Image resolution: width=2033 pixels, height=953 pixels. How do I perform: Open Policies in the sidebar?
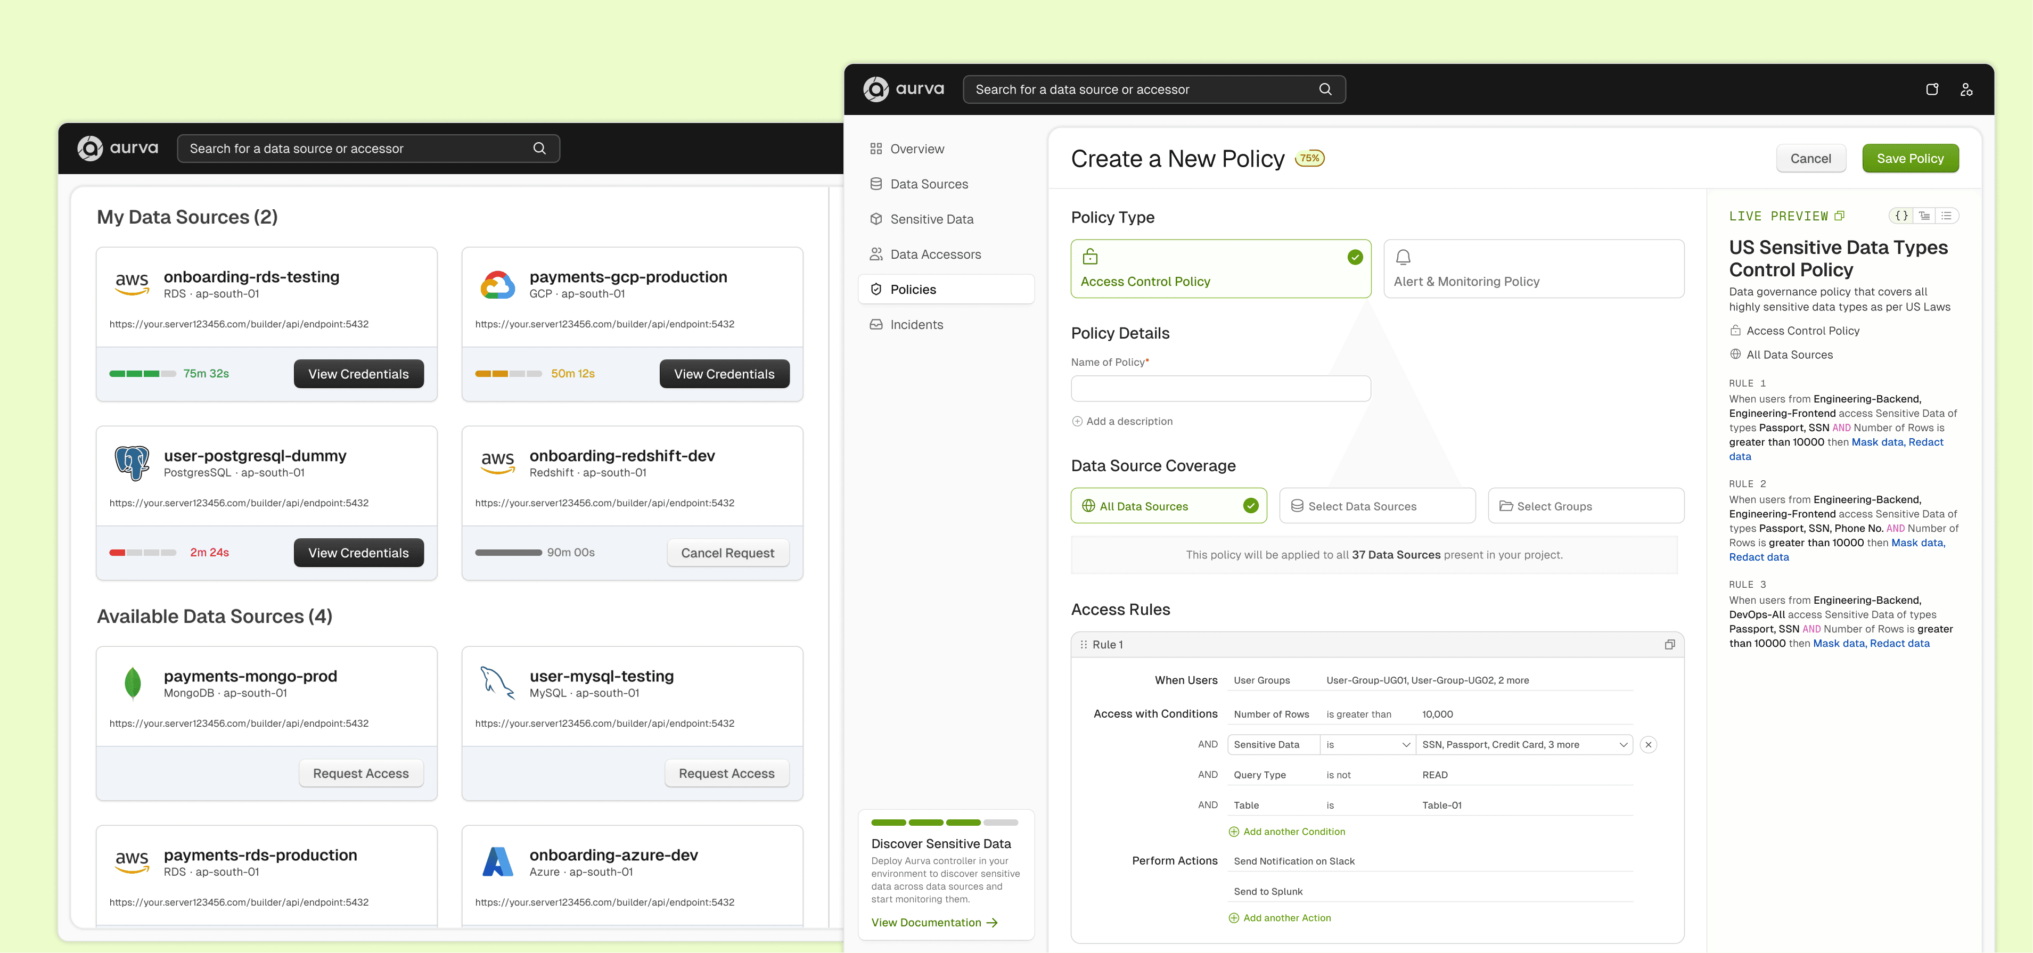tap(946, 289)
